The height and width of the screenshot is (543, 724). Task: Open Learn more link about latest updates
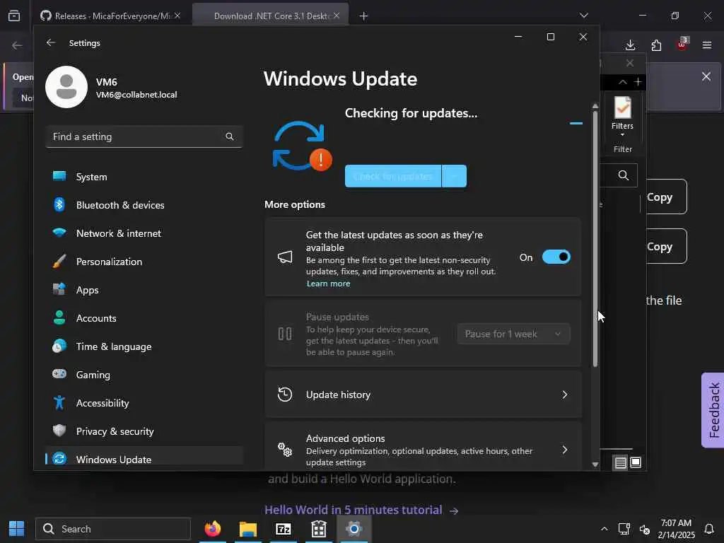[328, 284]
